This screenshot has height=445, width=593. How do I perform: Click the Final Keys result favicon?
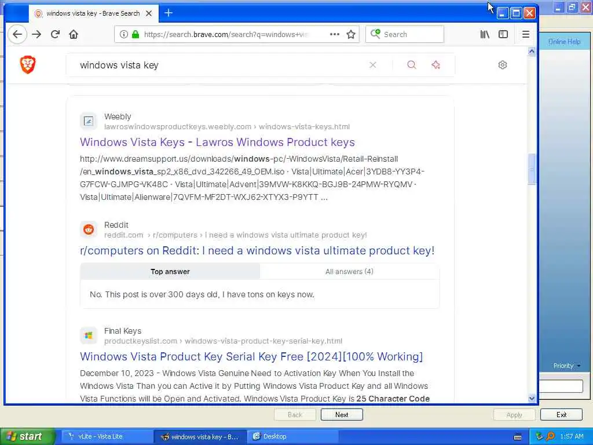tap(89, 335)
